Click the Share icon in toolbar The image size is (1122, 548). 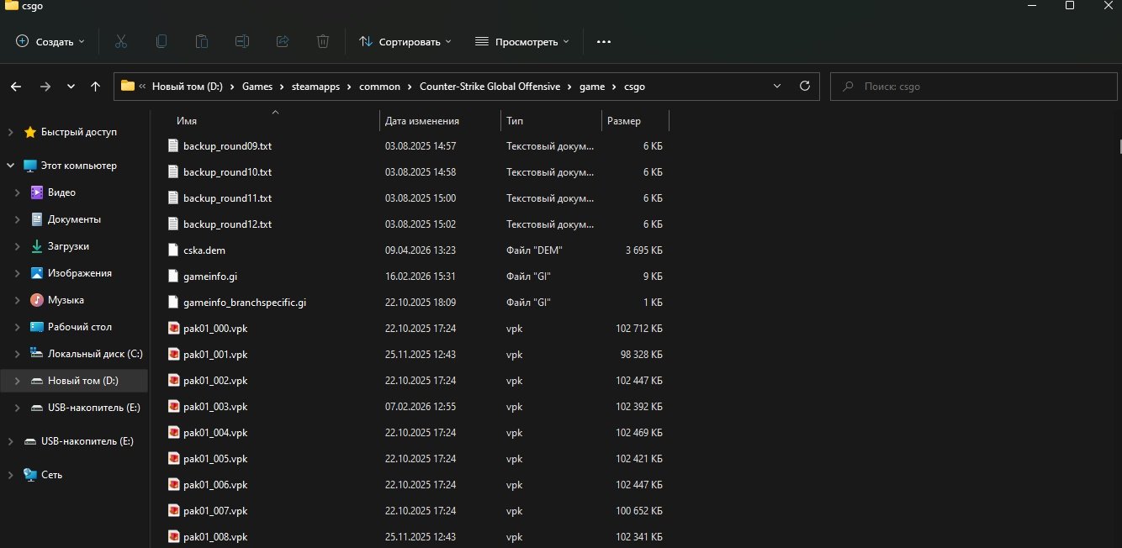(x=283, y=41)
